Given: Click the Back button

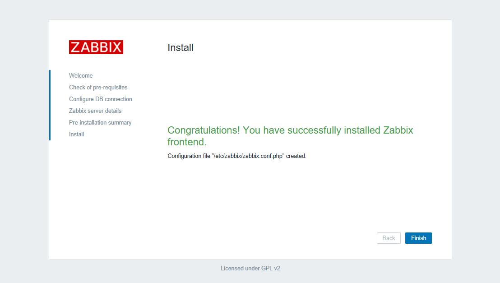Looking at the screenshot, I should tap(389, 238).
